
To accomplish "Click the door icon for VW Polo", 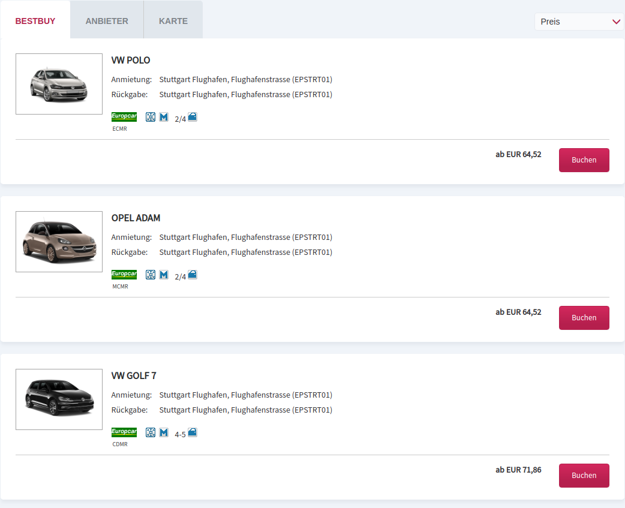I will pyautogui.click(x=193, y=117).
